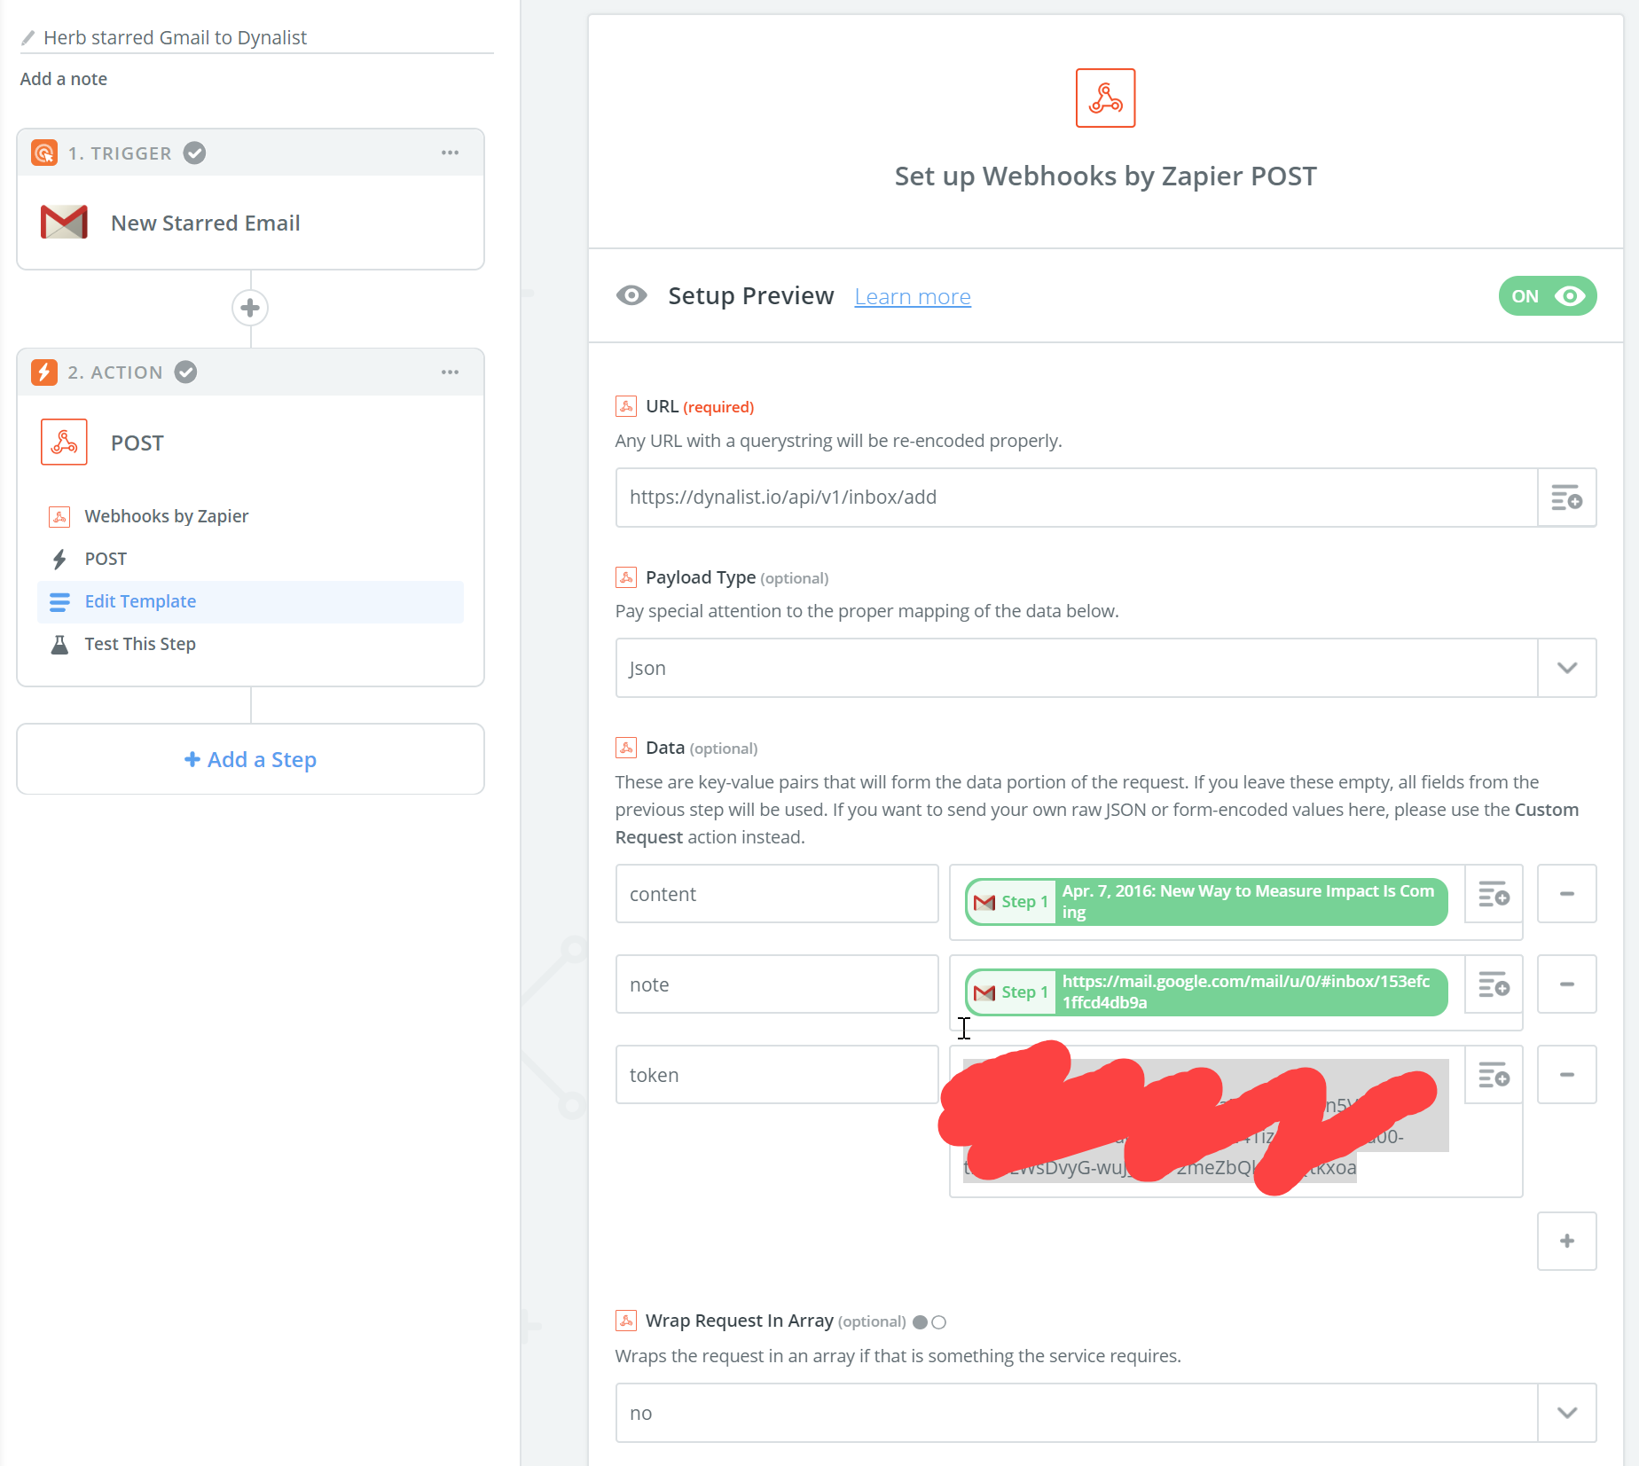Toggle the Wrap Request In Array field mode switch

929,1322
